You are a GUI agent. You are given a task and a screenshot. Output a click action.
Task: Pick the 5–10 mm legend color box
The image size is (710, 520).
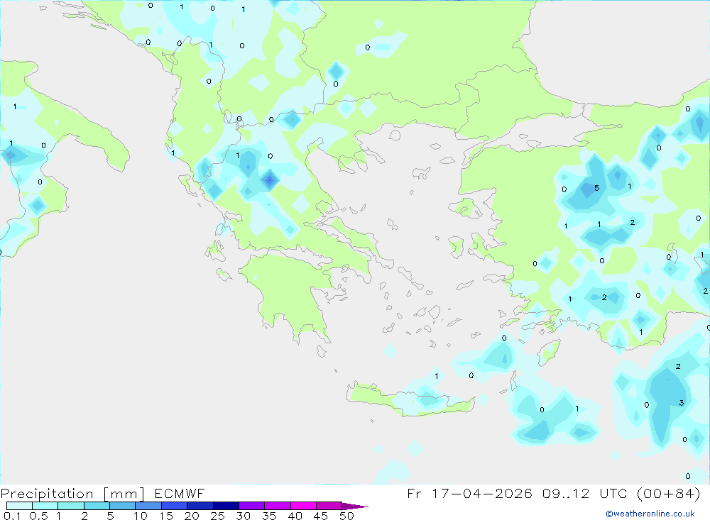click(x=122, y=506)
